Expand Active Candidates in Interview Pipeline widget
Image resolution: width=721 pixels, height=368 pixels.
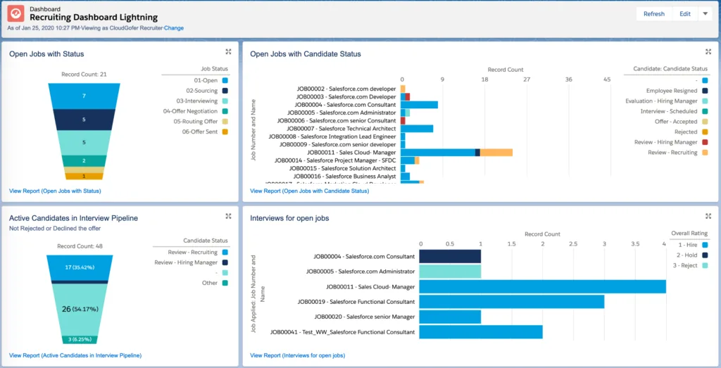(x=228, y=216)
